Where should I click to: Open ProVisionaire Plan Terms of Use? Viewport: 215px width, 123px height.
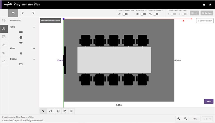(18, 117)
